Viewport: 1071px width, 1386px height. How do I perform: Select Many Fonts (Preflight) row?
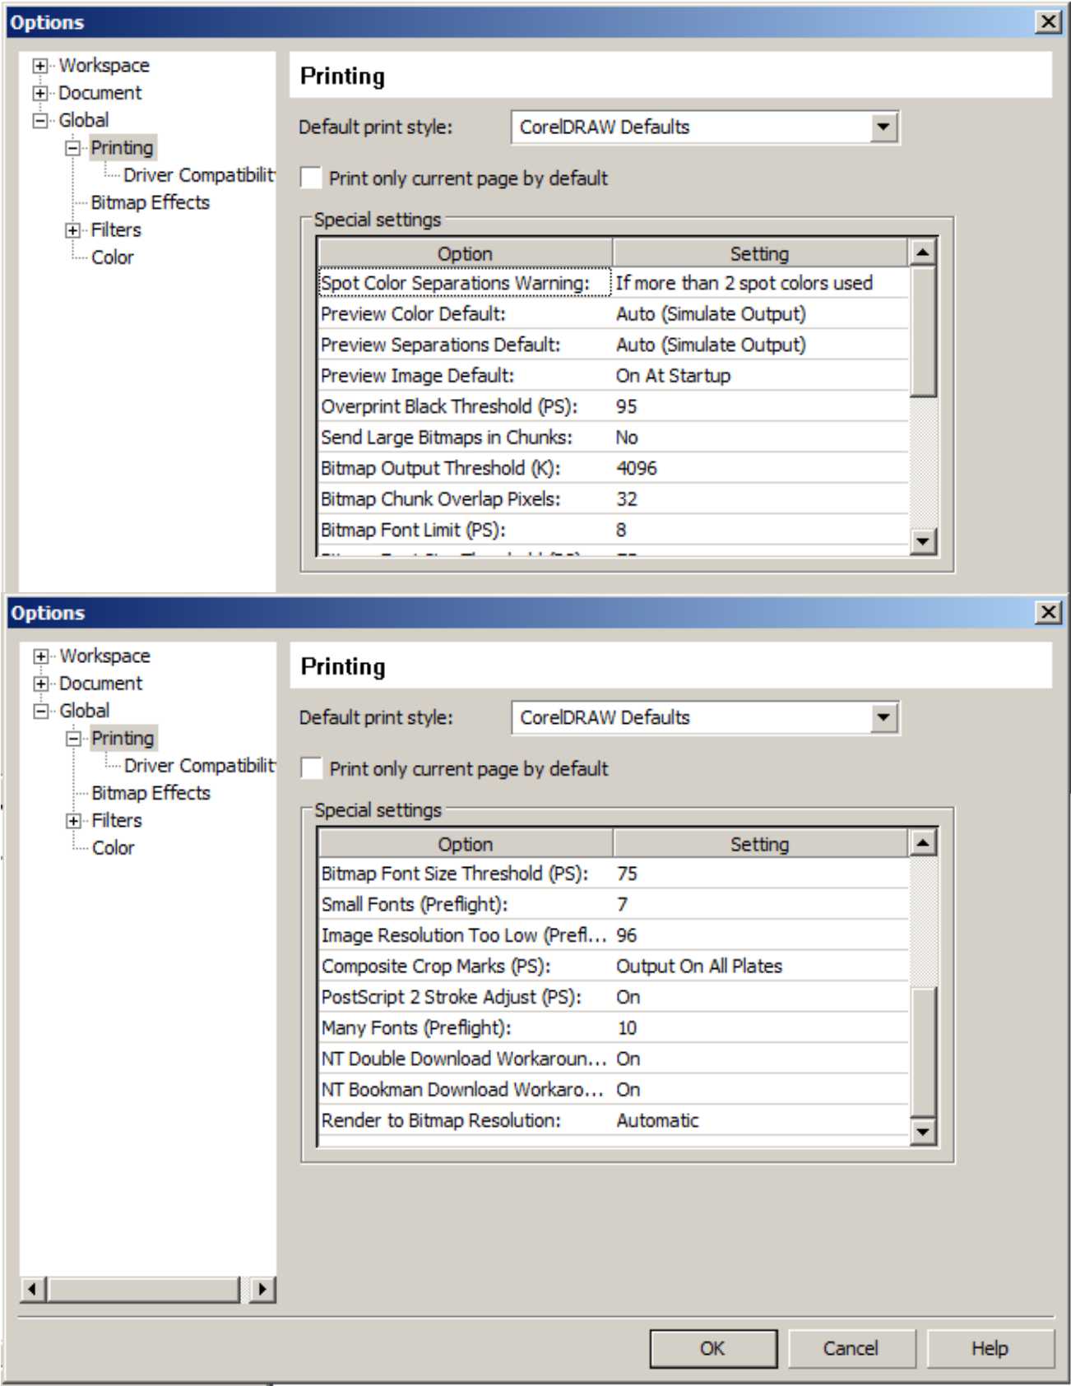point(614,1028)
